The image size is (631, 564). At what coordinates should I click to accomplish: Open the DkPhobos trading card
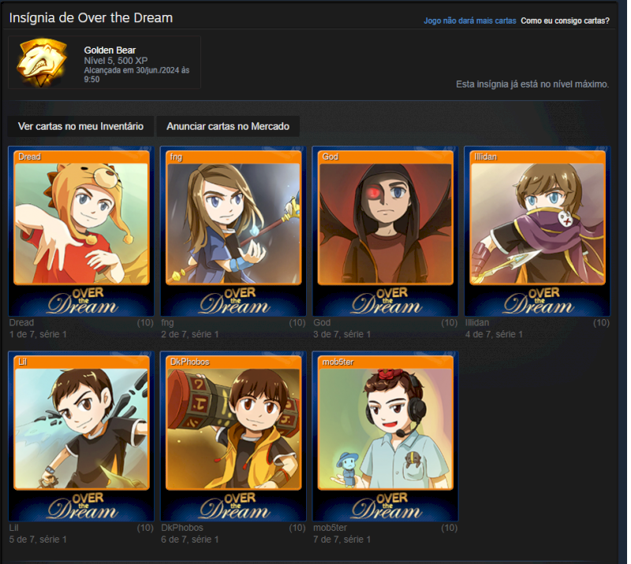coord(233,436)
